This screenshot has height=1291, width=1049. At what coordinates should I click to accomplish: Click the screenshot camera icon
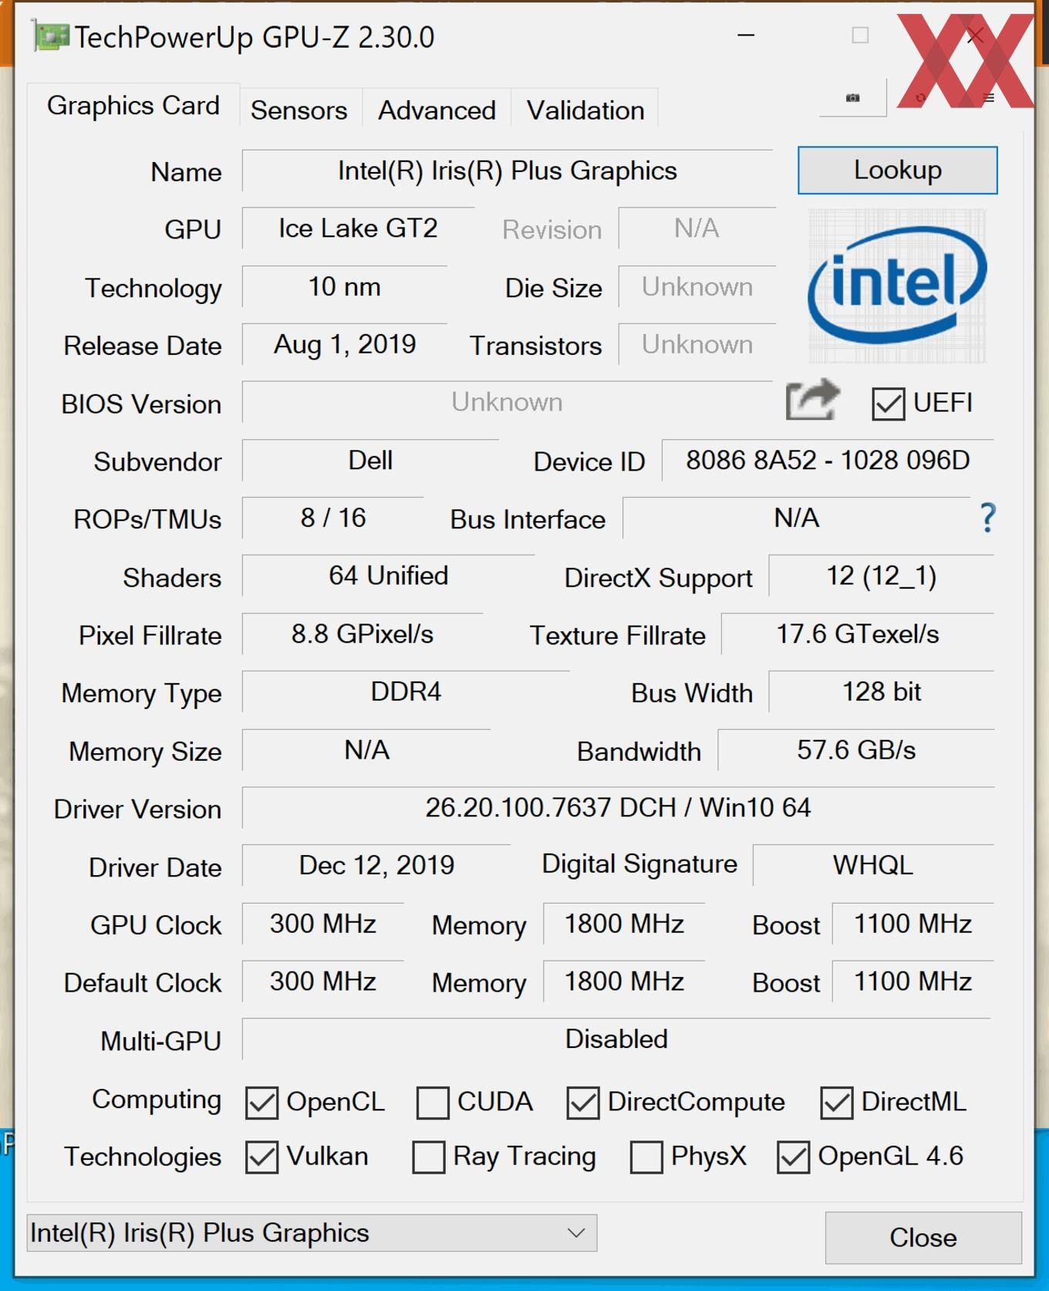pyautogui.click(x=852, y=98)
